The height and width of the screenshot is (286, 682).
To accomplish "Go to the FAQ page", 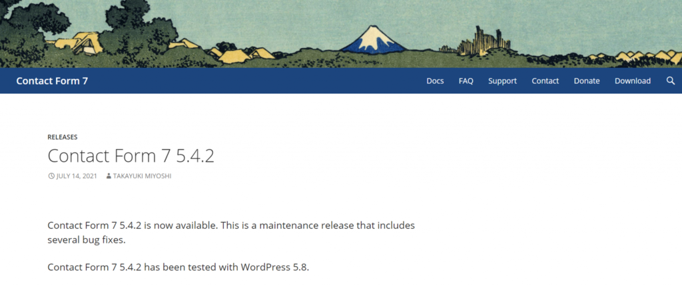I will click(x=466, y=81).
